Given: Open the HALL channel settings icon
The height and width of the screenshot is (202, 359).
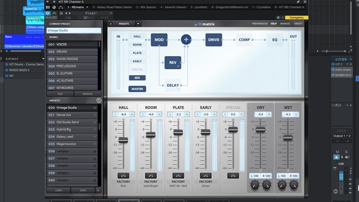Looking at the screenshot, I should (123, 176).
